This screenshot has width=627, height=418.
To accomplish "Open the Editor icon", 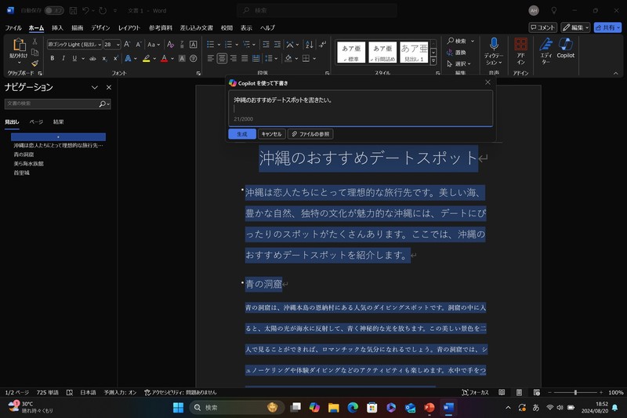I will click(545, 44).
